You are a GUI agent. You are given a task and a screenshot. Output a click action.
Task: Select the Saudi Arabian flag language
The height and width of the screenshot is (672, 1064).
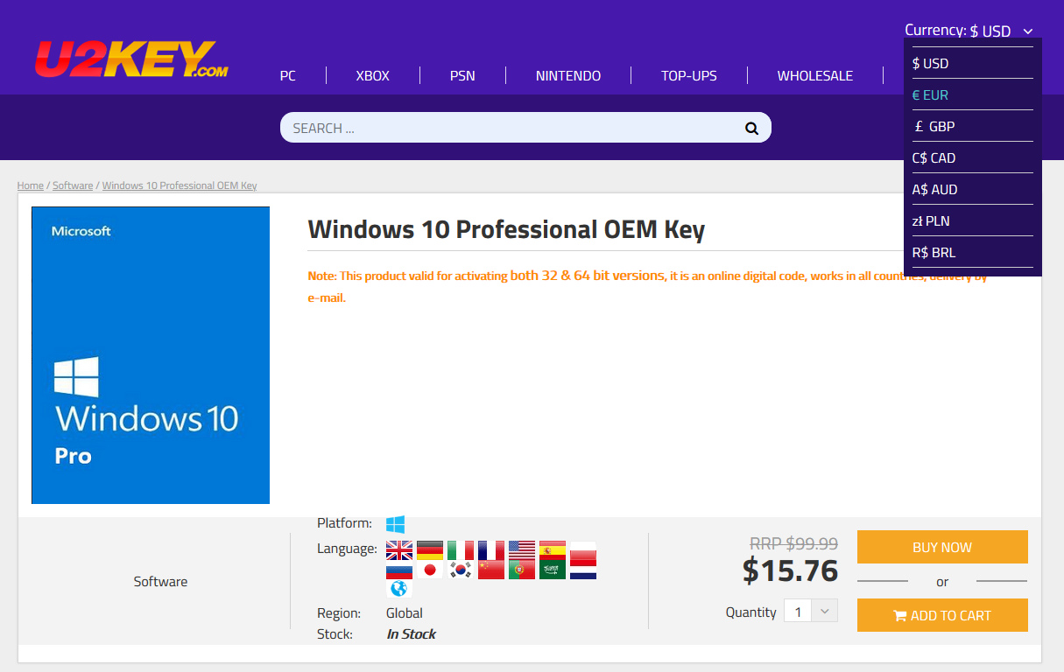[x=553, y=570]
